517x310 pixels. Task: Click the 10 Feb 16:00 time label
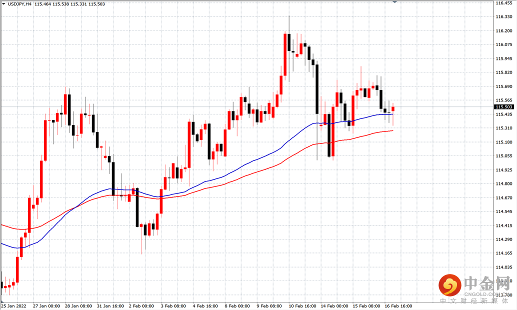tap(302, 306)
